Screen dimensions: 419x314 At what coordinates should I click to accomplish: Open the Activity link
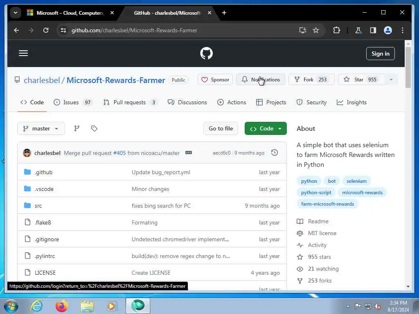click(x=311, y=245)
